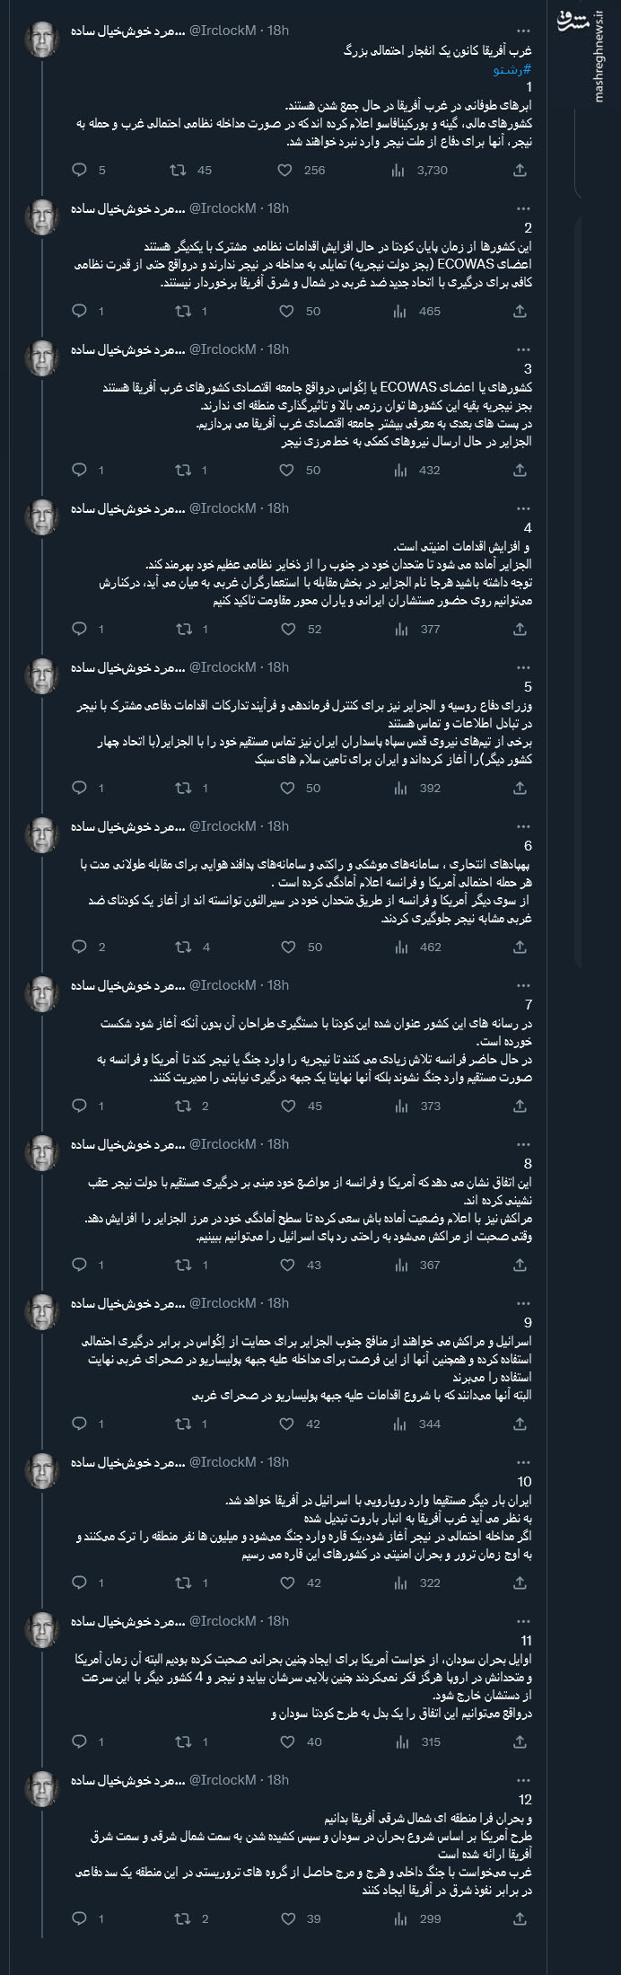621x1975 pixels.
Task: Toggle like on tweet number 6
Action: click(x=287, y=944)
